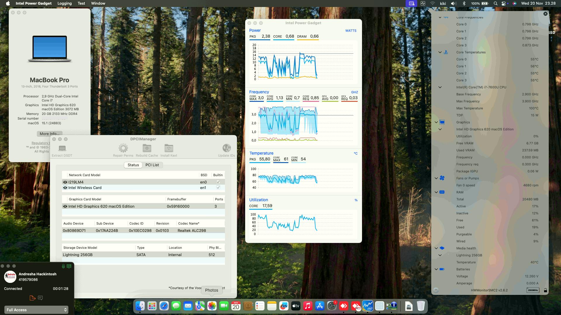Click the Andresha Hackintosh avatar in AnyDesk
Viewport: 561px width, 315px height.
pyautogui.click(x=10, y=277)
